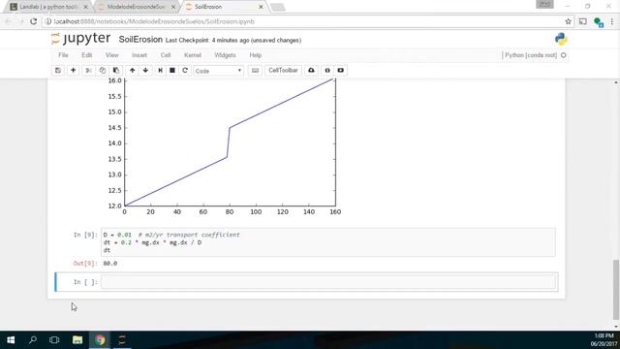Click the code cell In [9] editor
The height and width of the screenshot is (349, 620).
(x=328, y=242)
